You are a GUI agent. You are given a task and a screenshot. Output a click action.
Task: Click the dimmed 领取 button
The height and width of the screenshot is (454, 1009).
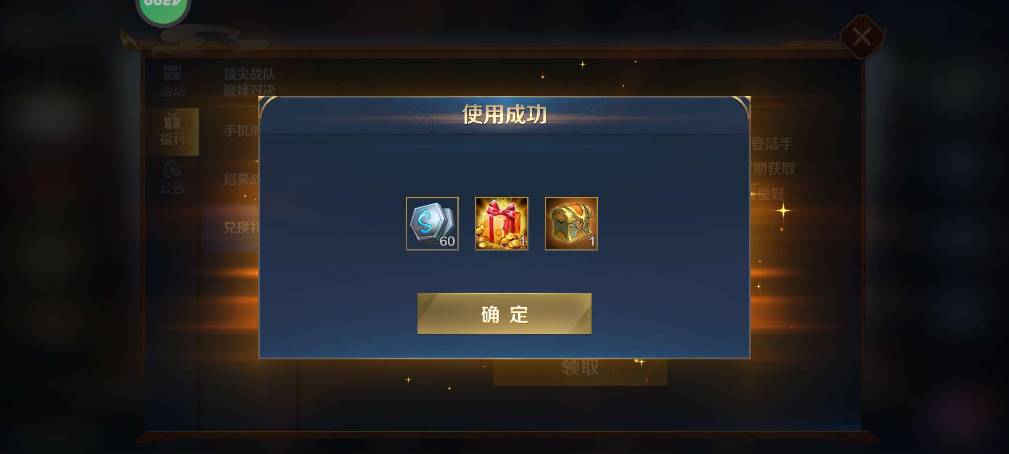click(580, 371)
